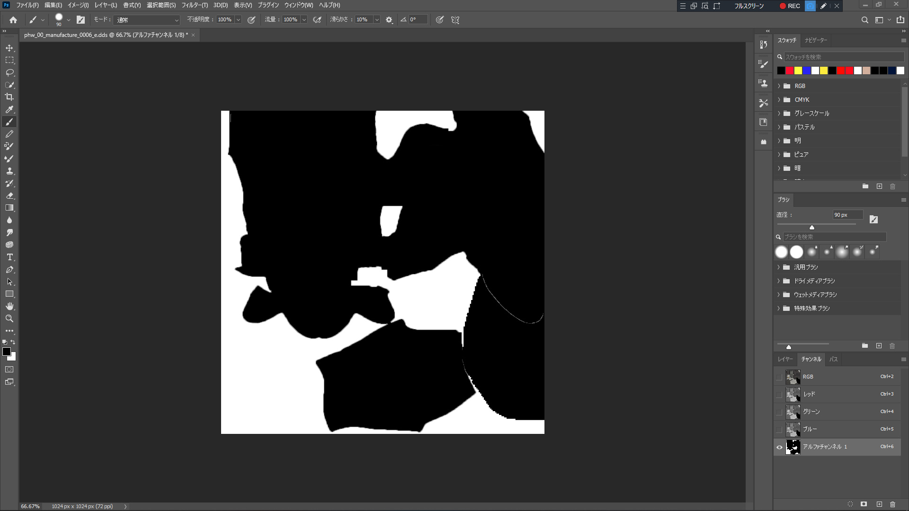Click the スウォッチを検索 search field
Viewport: 909px width, 511px height.
coord(843,57)
